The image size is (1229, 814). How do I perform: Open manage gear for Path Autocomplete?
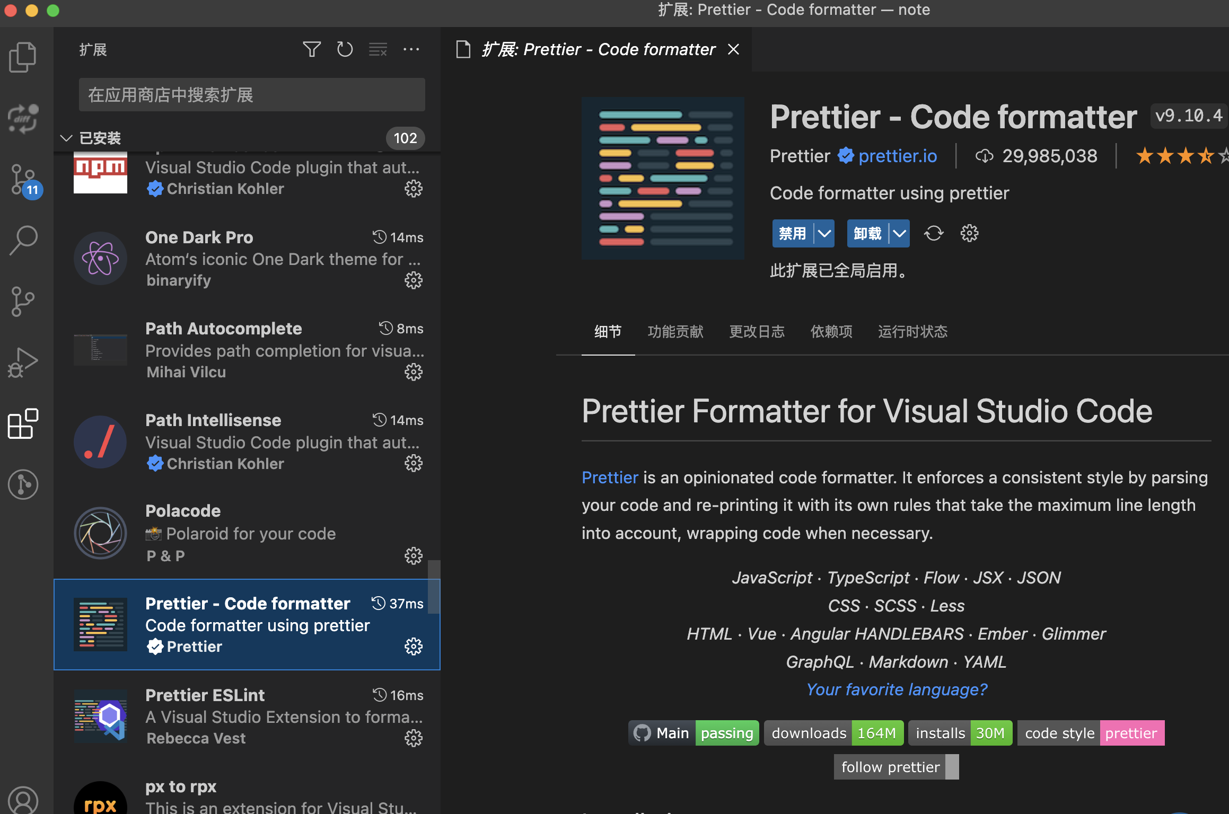(414, 372)
